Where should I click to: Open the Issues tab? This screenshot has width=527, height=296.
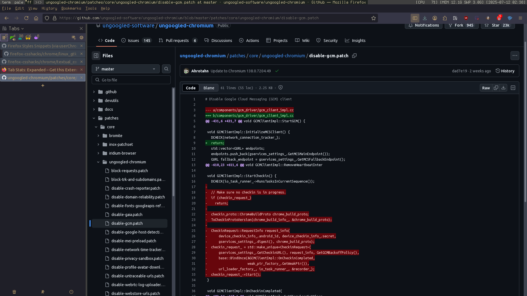(136, 41)
